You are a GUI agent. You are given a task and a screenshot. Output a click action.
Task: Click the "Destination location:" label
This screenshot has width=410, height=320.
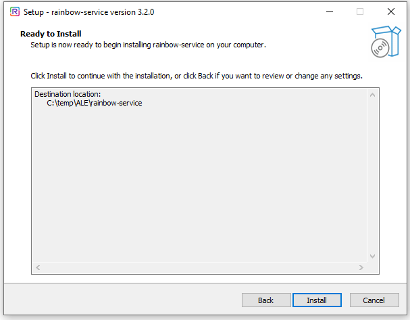[x=67, y=94]
